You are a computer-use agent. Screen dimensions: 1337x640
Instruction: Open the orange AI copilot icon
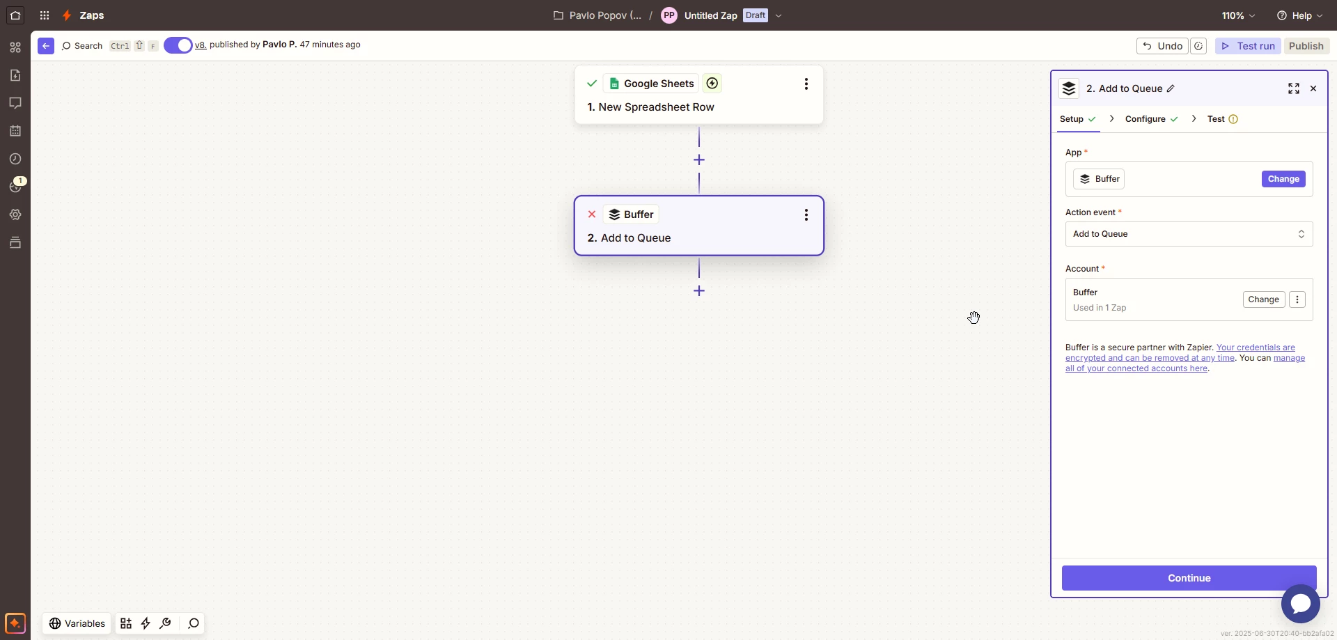tap(15, 623)
